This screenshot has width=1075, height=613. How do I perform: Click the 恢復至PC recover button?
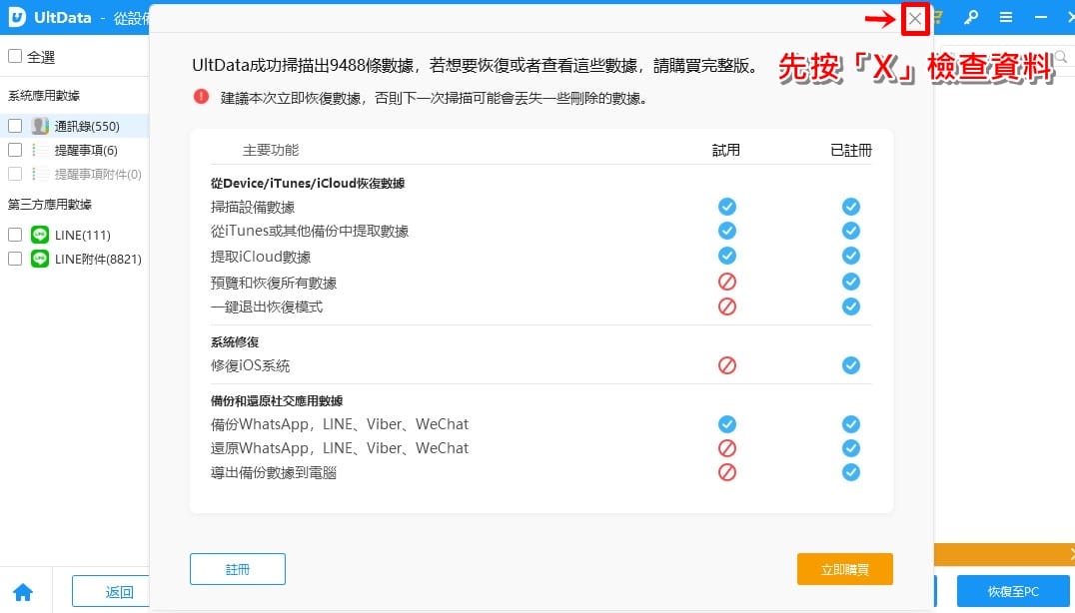tap(1013, 591)
